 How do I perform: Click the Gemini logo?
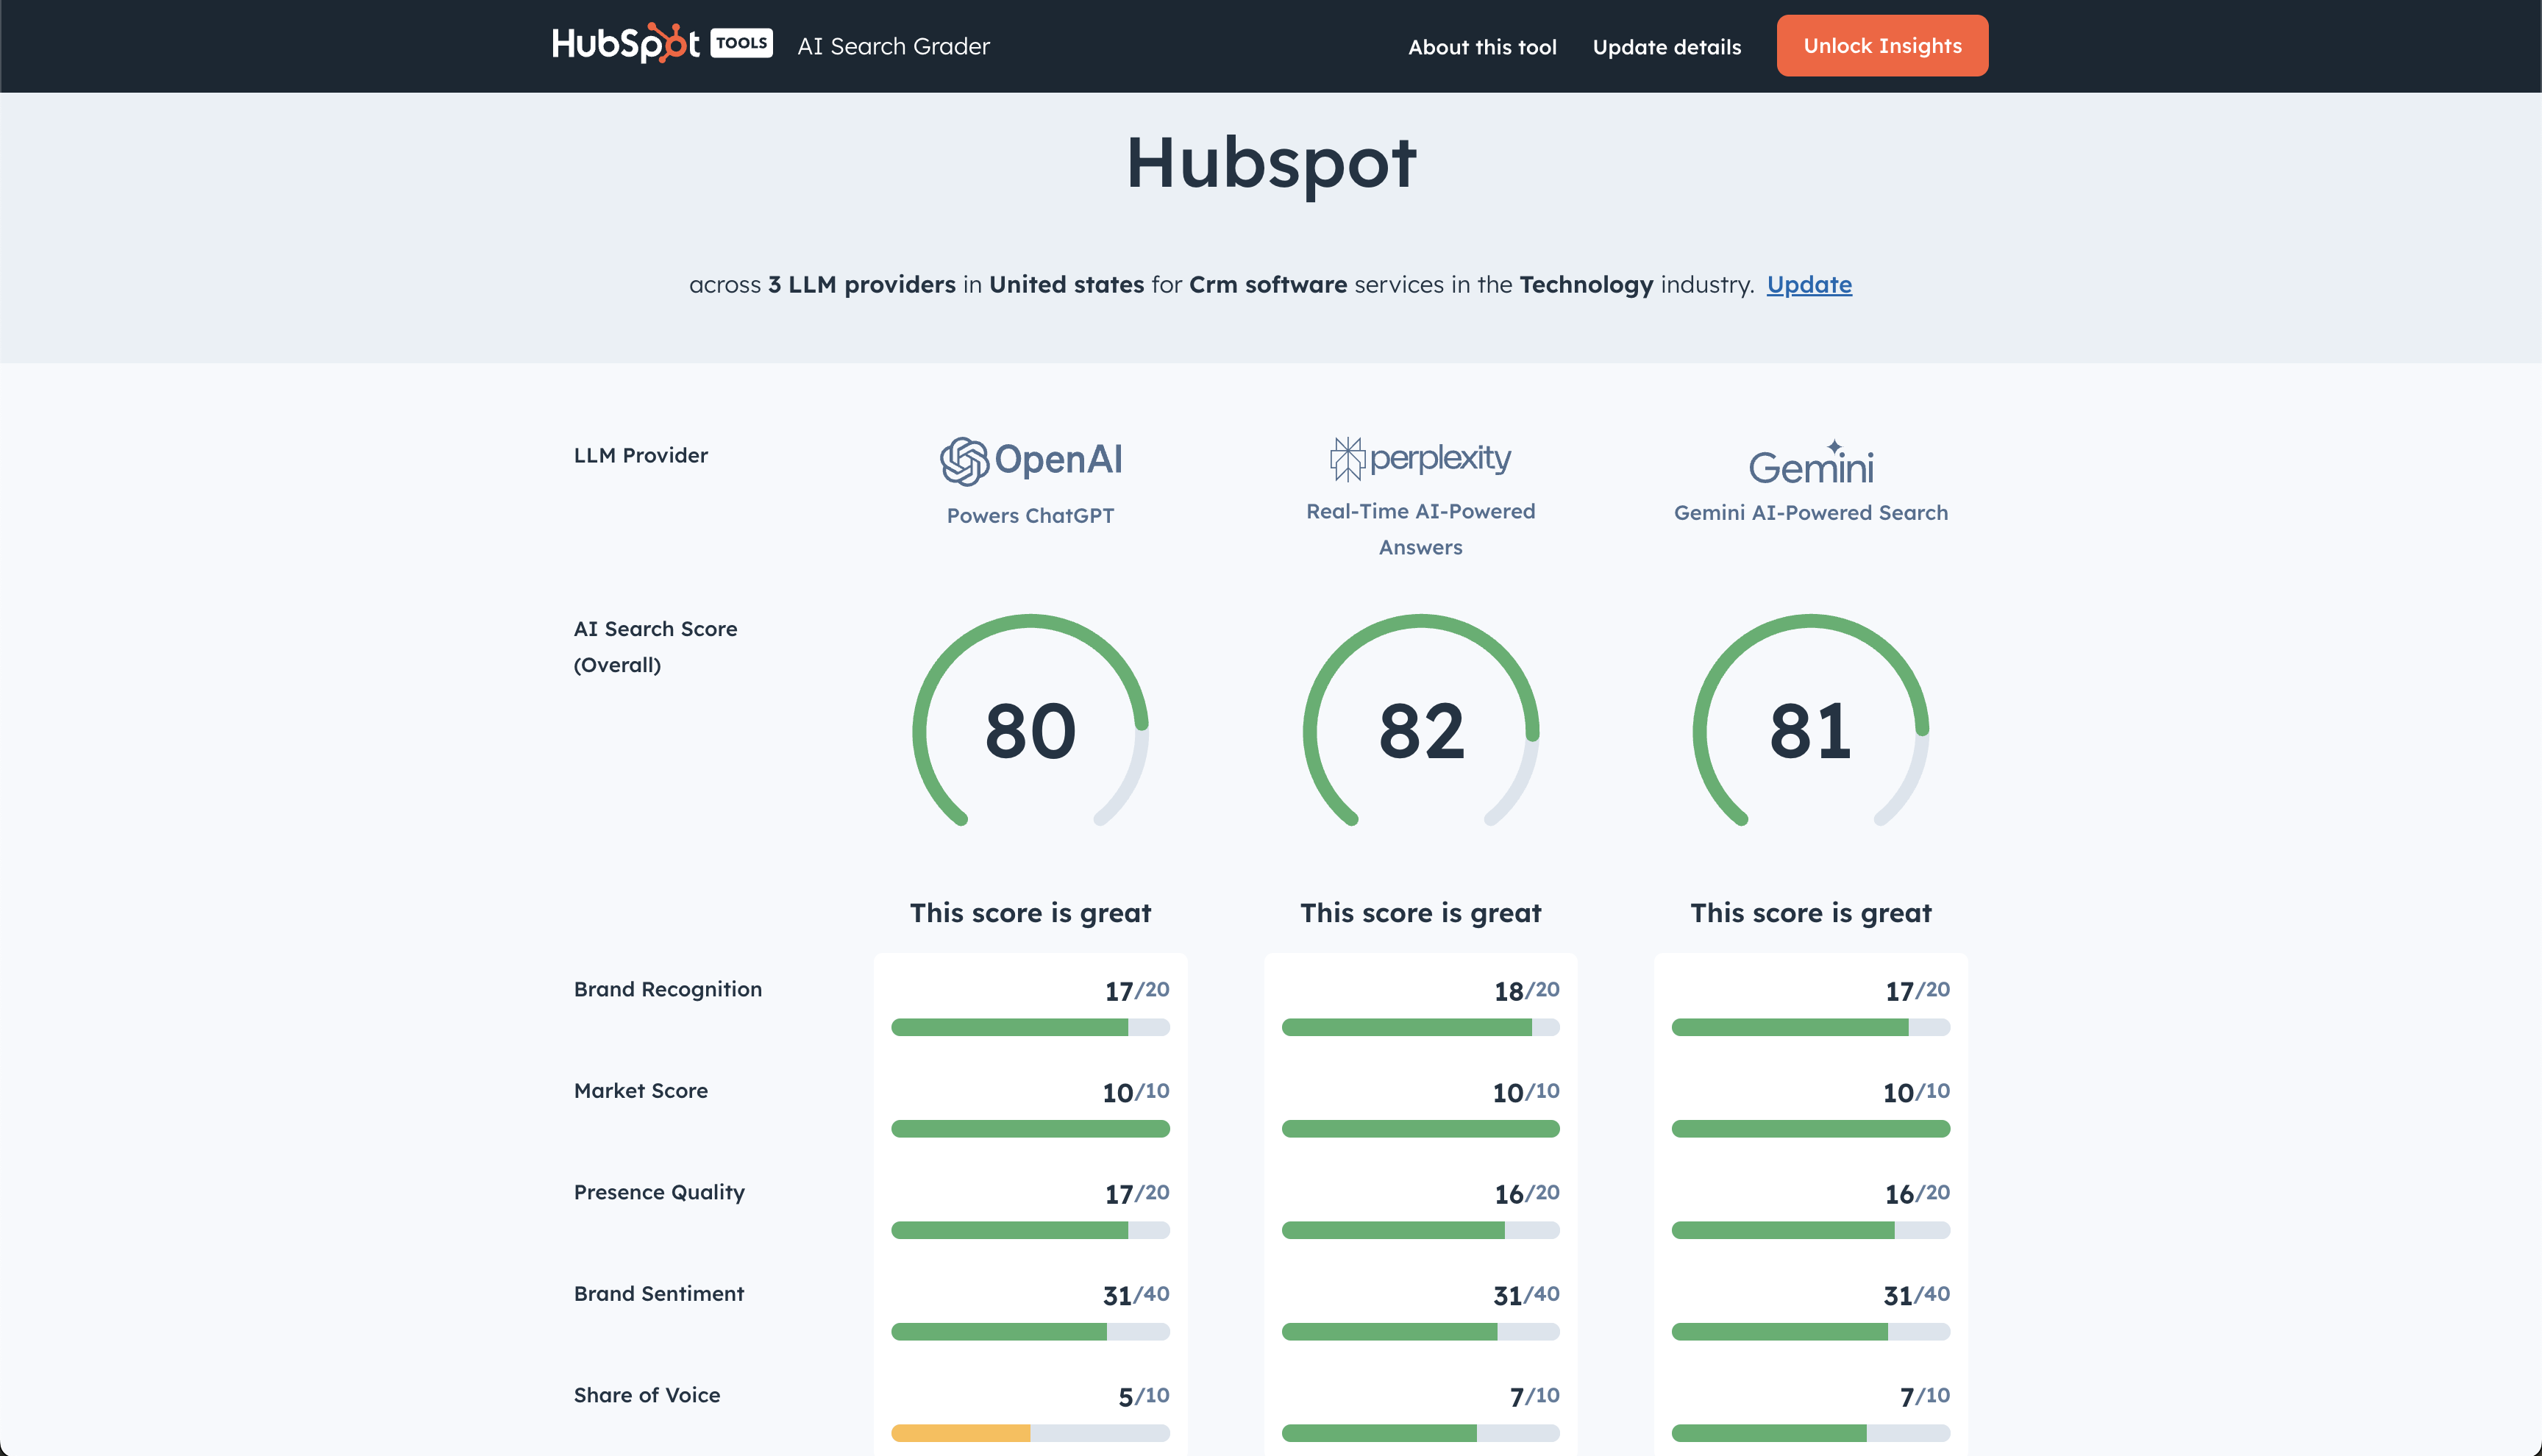[x=1811, y=462]
